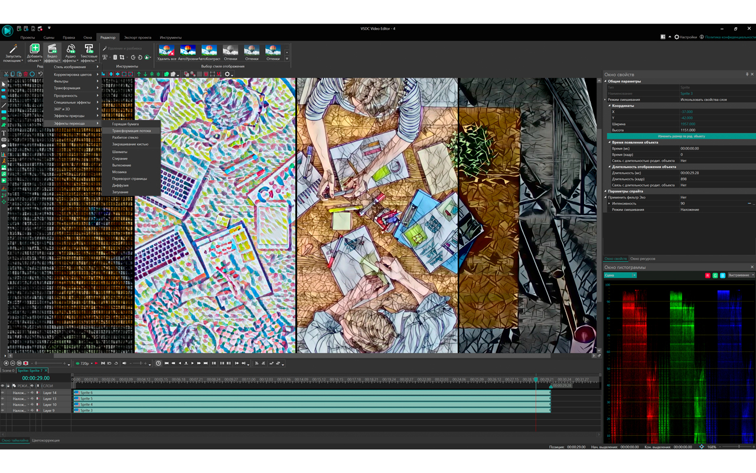Click the zoom-in plus icon on timeline toolbar

coord(6,363)
